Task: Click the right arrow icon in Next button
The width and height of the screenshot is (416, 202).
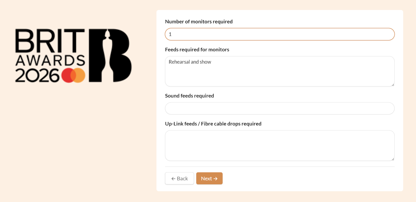Action: click(216, 179)
